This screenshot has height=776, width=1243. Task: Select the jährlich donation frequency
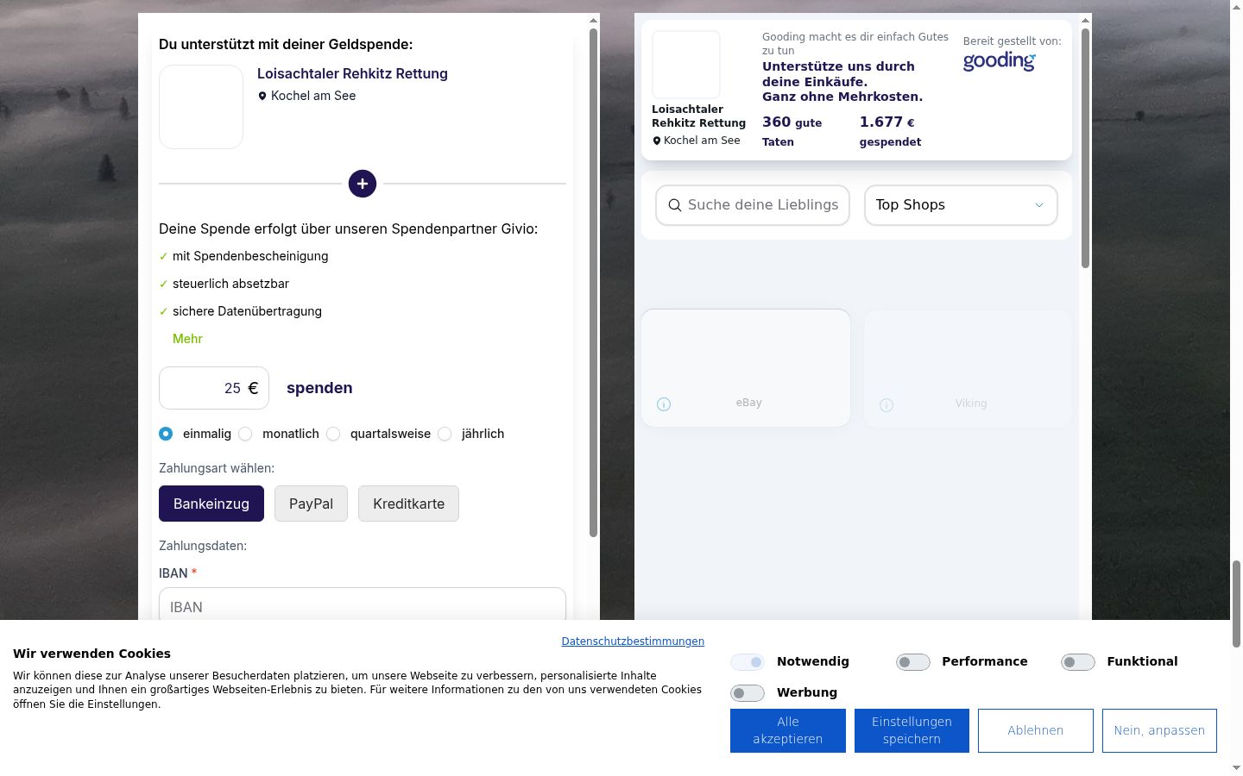[x=445, y=434]
